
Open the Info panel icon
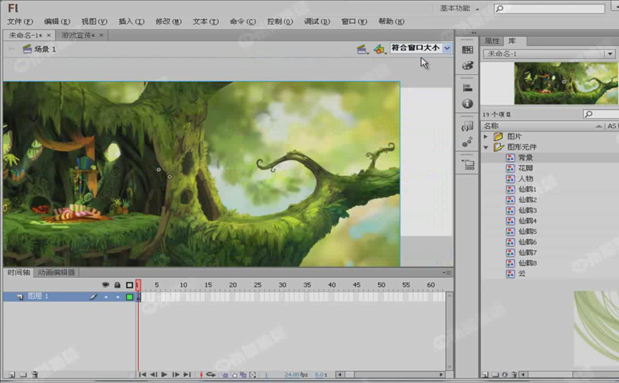[467, 104]
